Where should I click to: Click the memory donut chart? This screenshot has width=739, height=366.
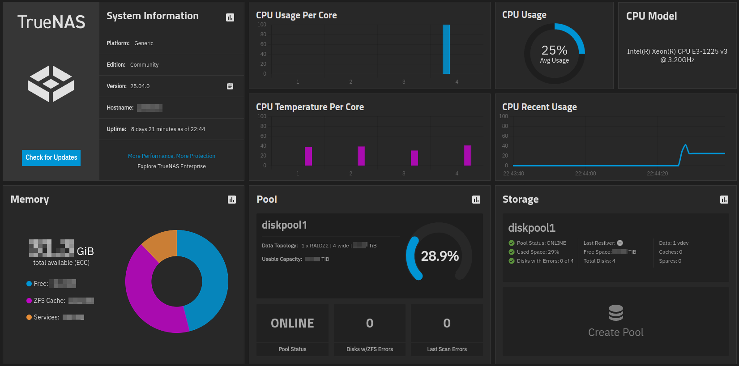pos(177,281)
